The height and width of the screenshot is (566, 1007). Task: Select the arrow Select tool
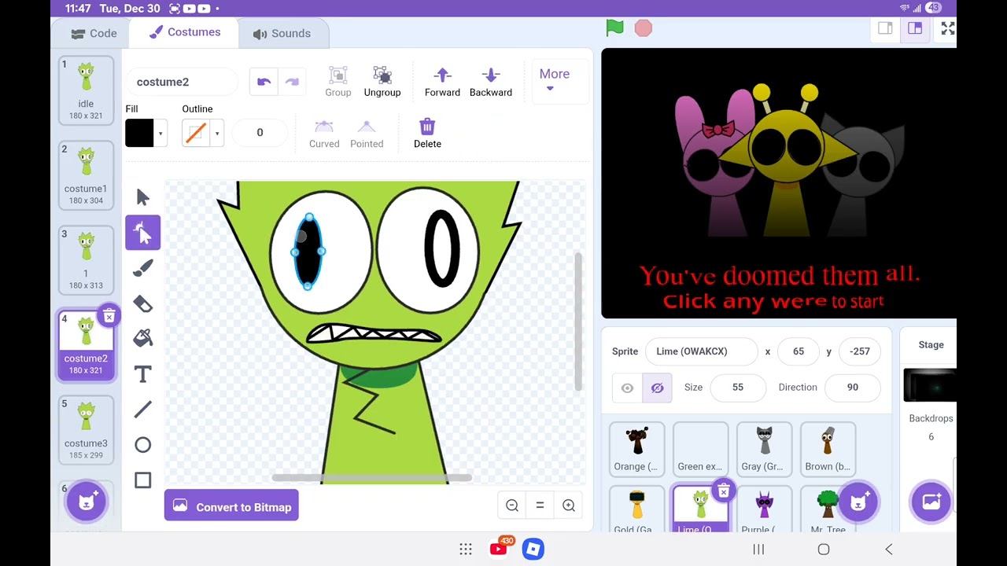[142, 197]
